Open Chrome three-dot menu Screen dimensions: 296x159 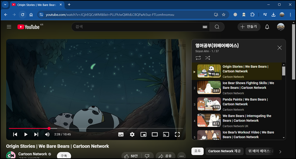[x=290, y=15]
